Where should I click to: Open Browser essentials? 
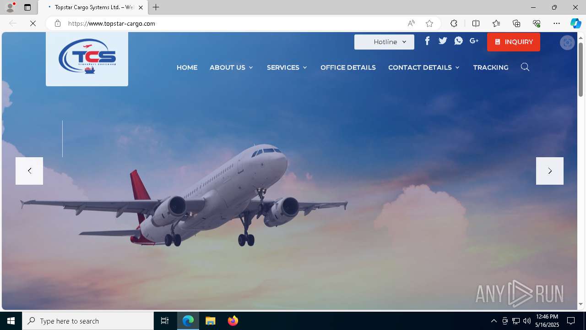pos(537,23)
